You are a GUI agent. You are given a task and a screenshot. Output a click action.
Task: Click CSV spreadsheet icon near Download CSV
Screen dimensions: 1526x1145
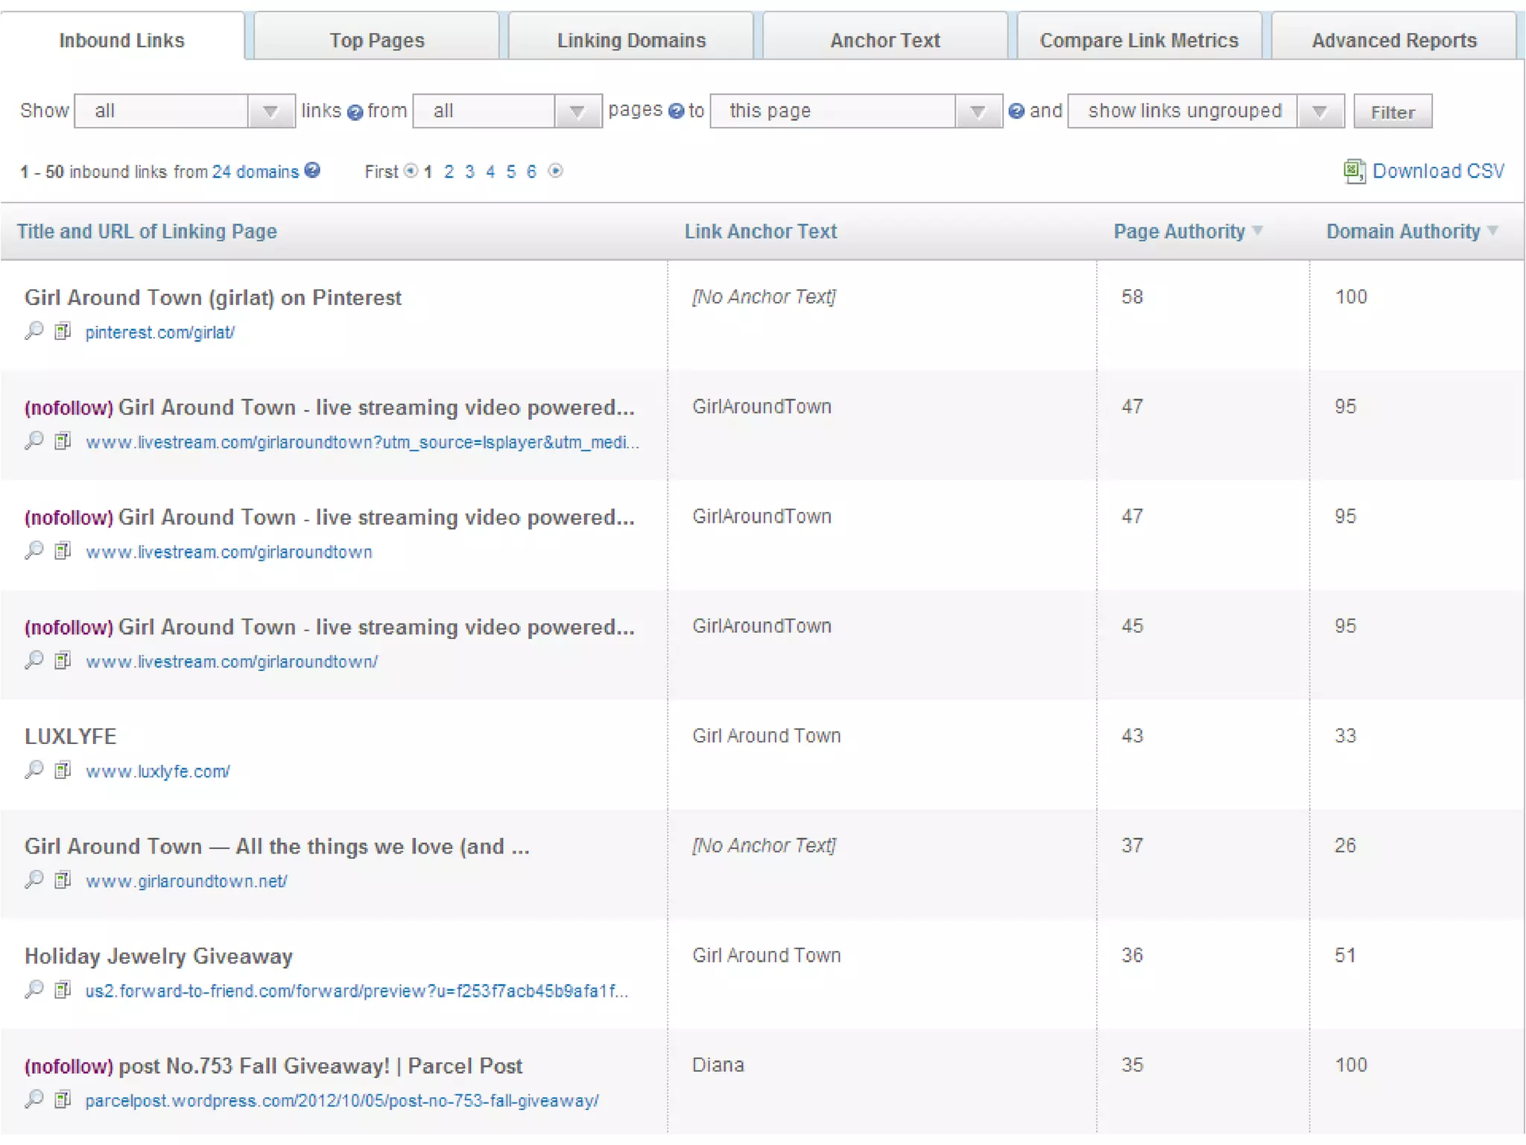(x=1354, y=171)
